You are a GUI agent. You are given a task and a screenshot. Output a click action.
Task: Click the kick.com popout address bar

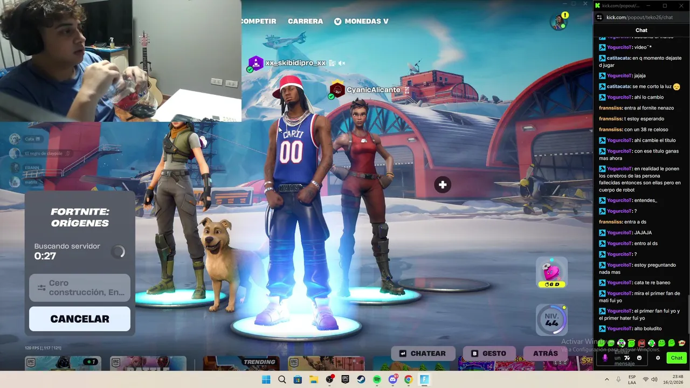[x=639, y=17]
